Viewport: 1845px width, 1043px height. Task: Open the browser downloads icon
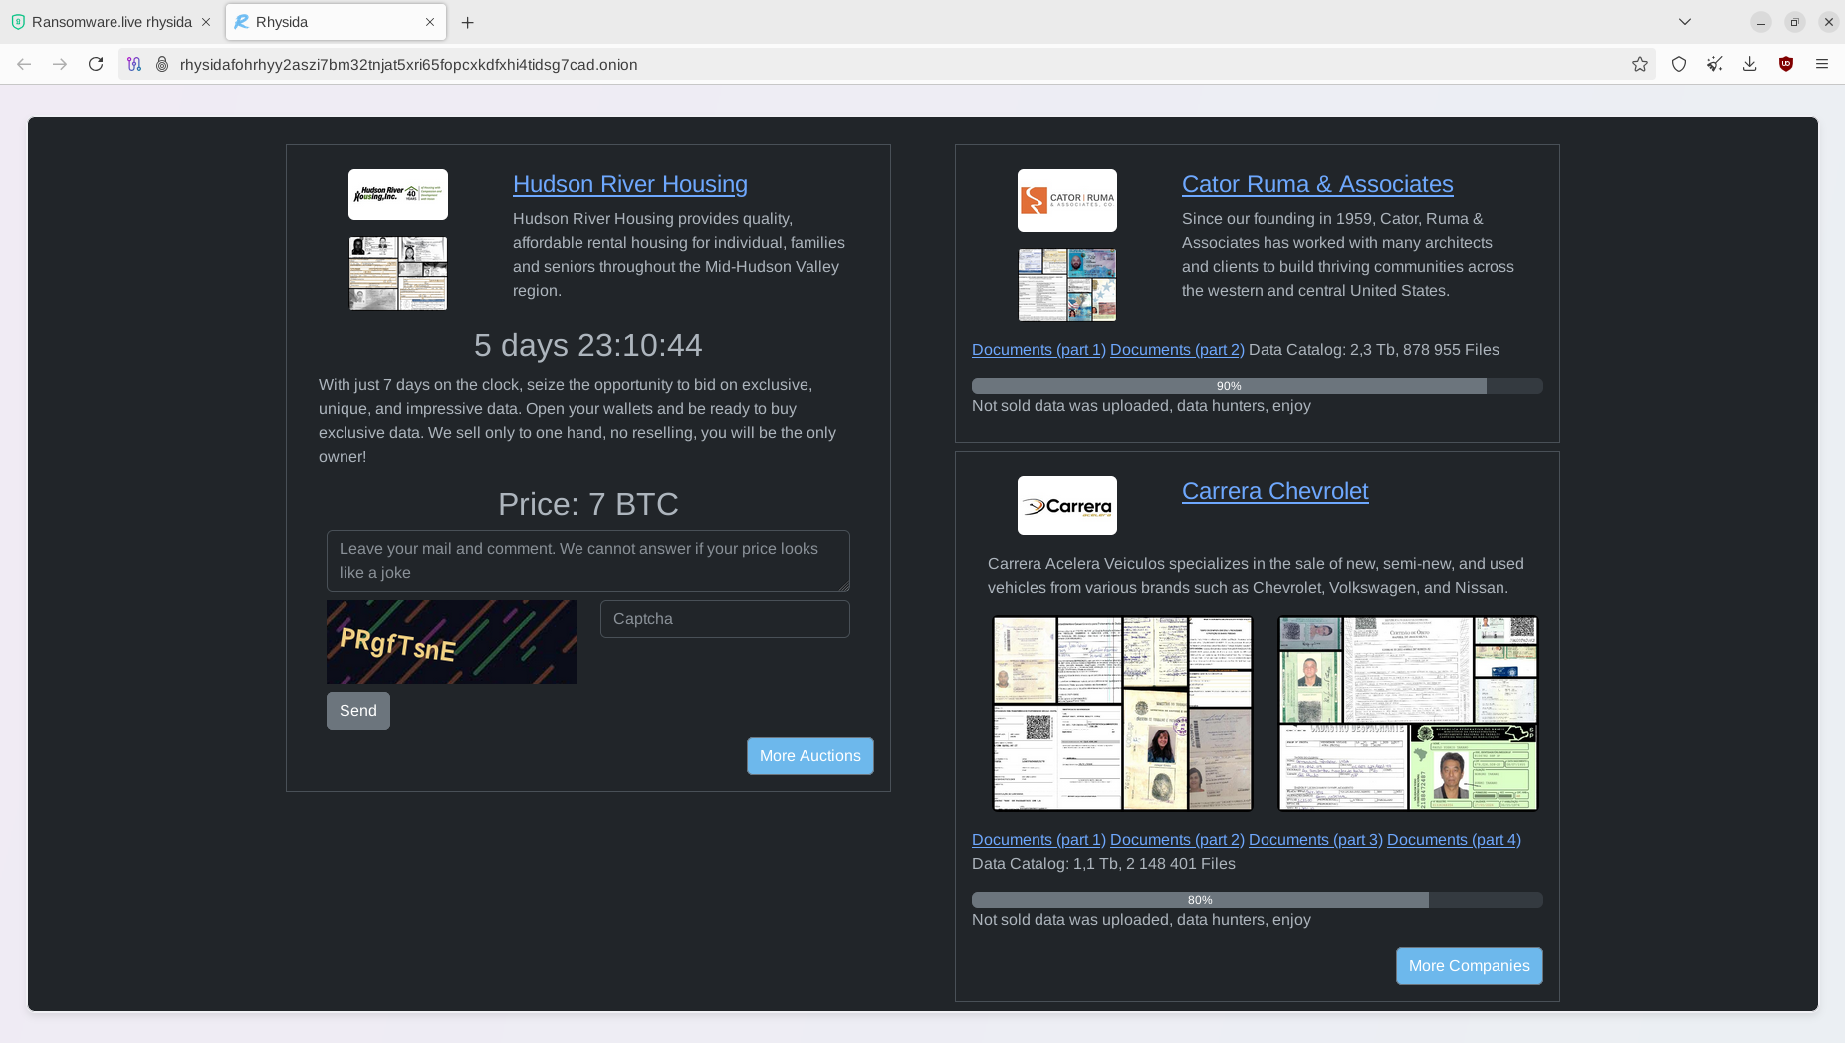(x=1749, y=64)
